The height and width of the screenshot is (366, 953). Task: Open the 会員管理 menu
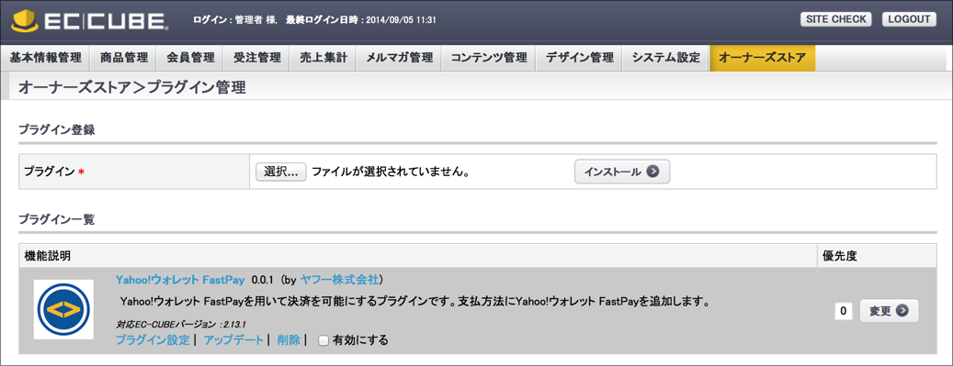pos(190,59)
